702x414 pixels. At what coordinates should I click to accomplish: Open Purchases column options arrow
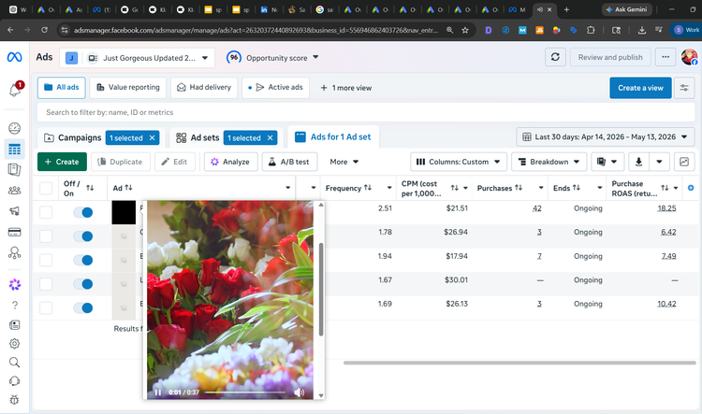(541, 188)
